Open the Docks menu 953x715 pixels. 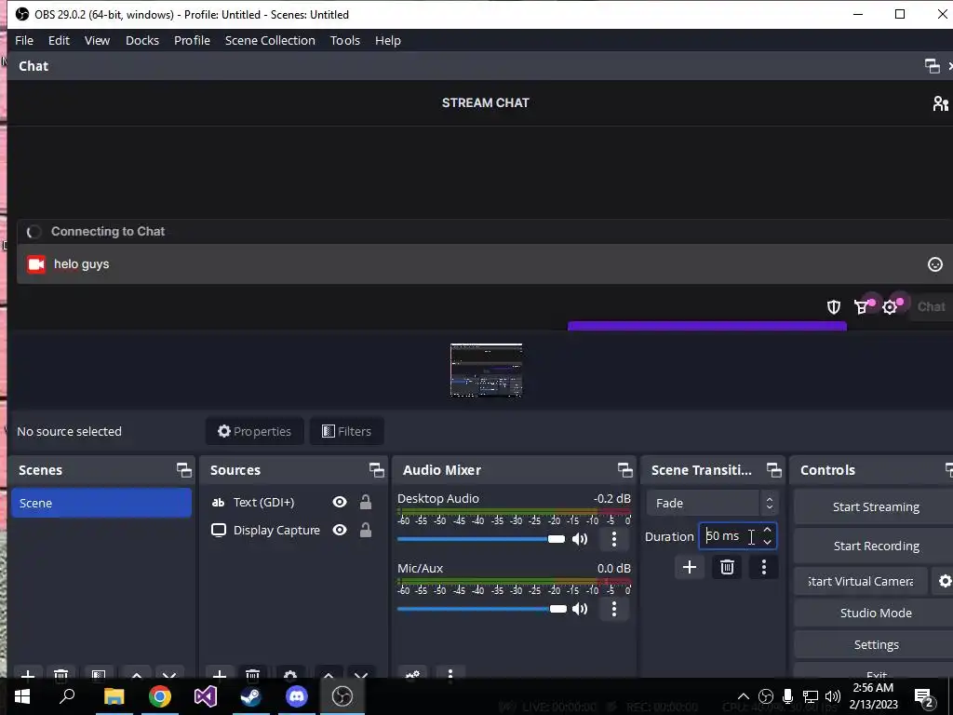pyautogui.click(x=142, y=41)
